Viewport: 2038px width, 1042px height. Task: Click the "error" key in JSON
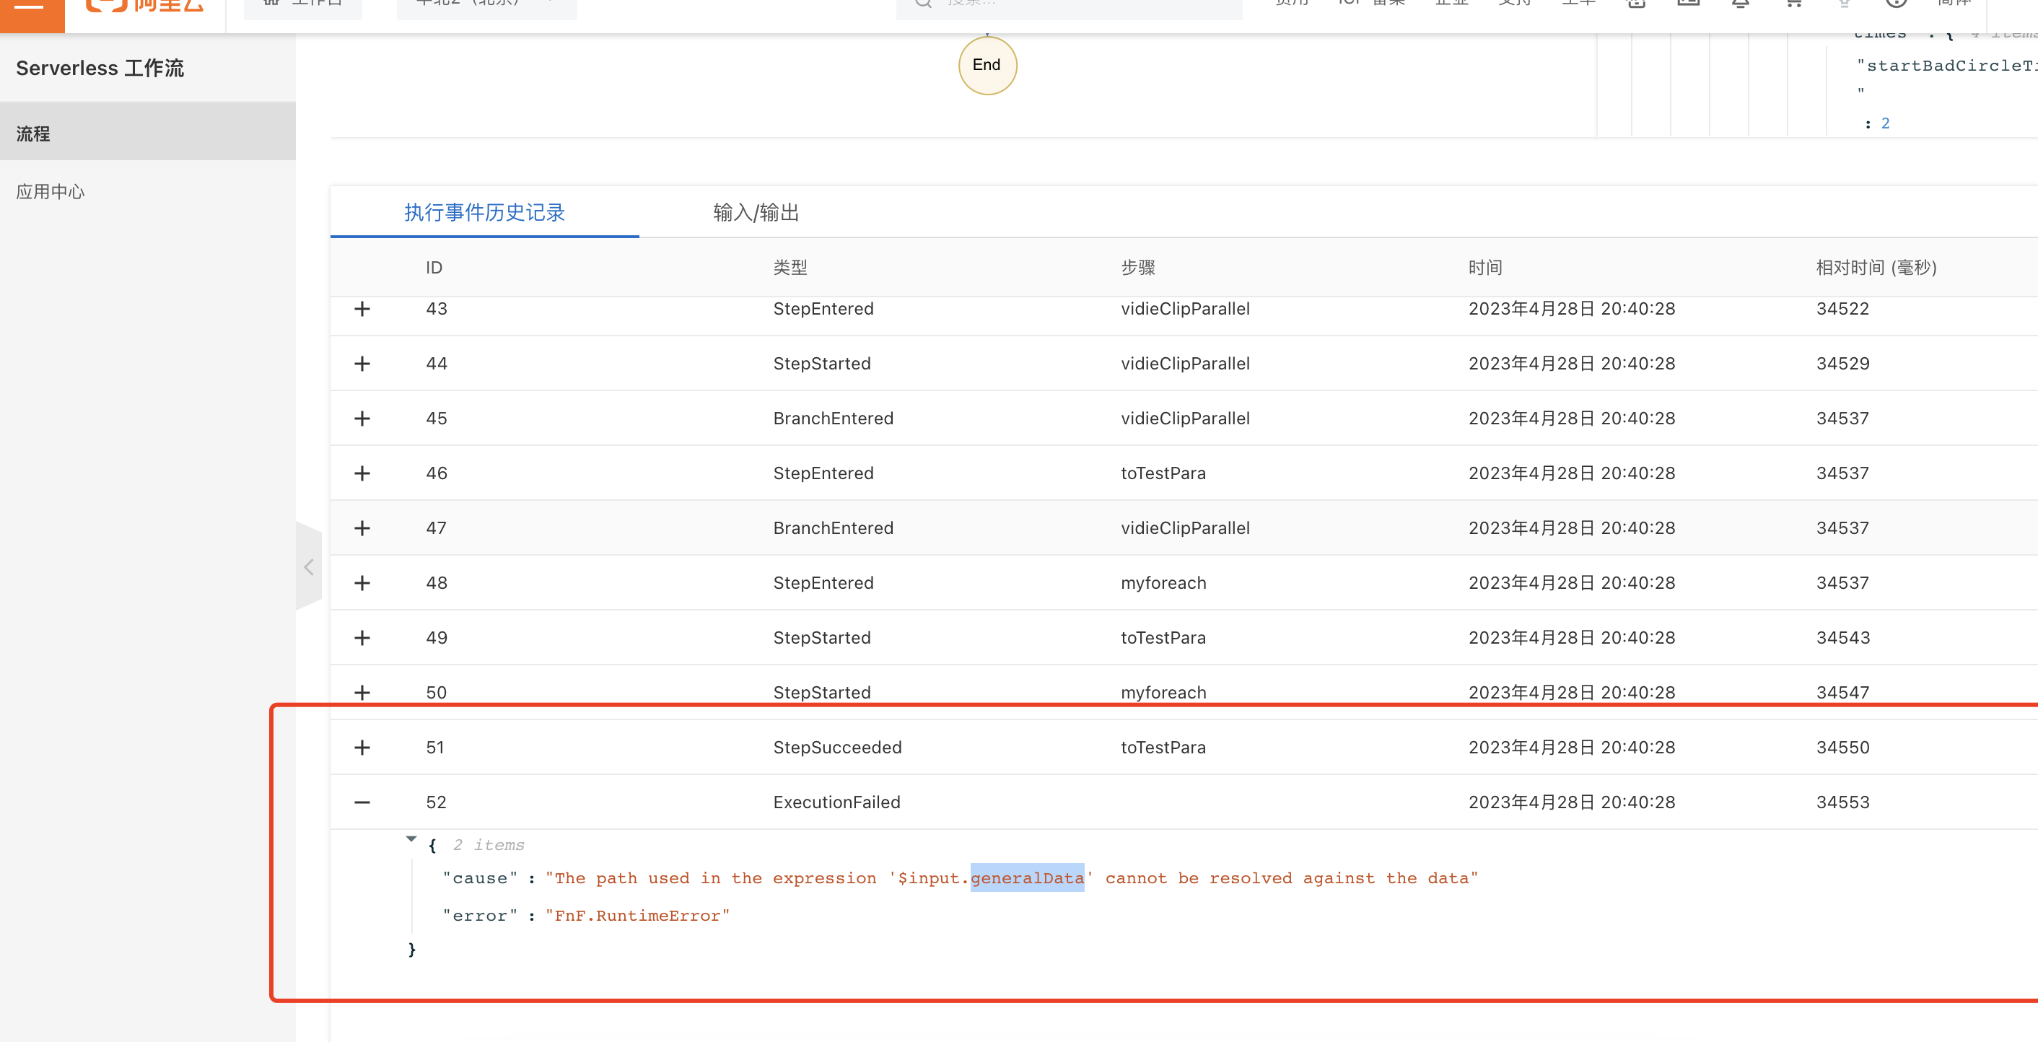click(x=479, y=916)
